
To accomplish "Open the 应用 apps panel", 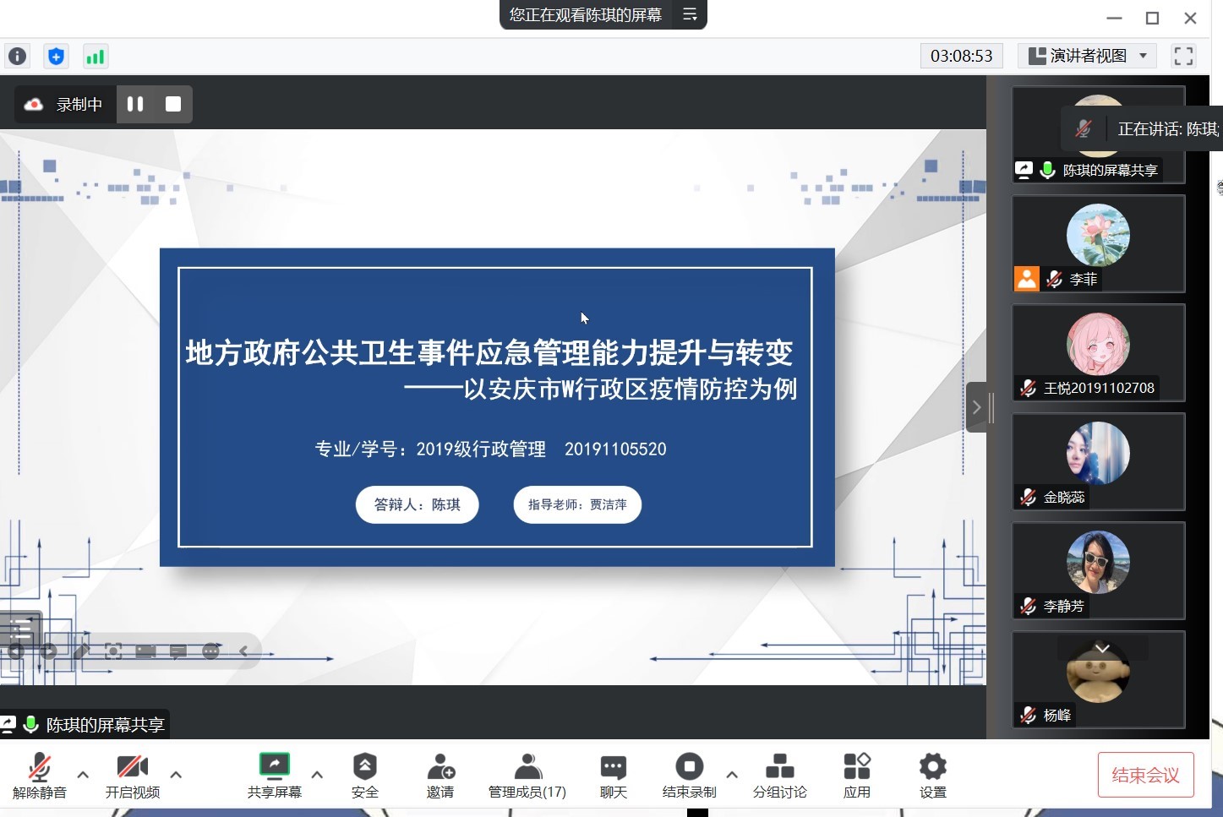I will tap(856, 776).
